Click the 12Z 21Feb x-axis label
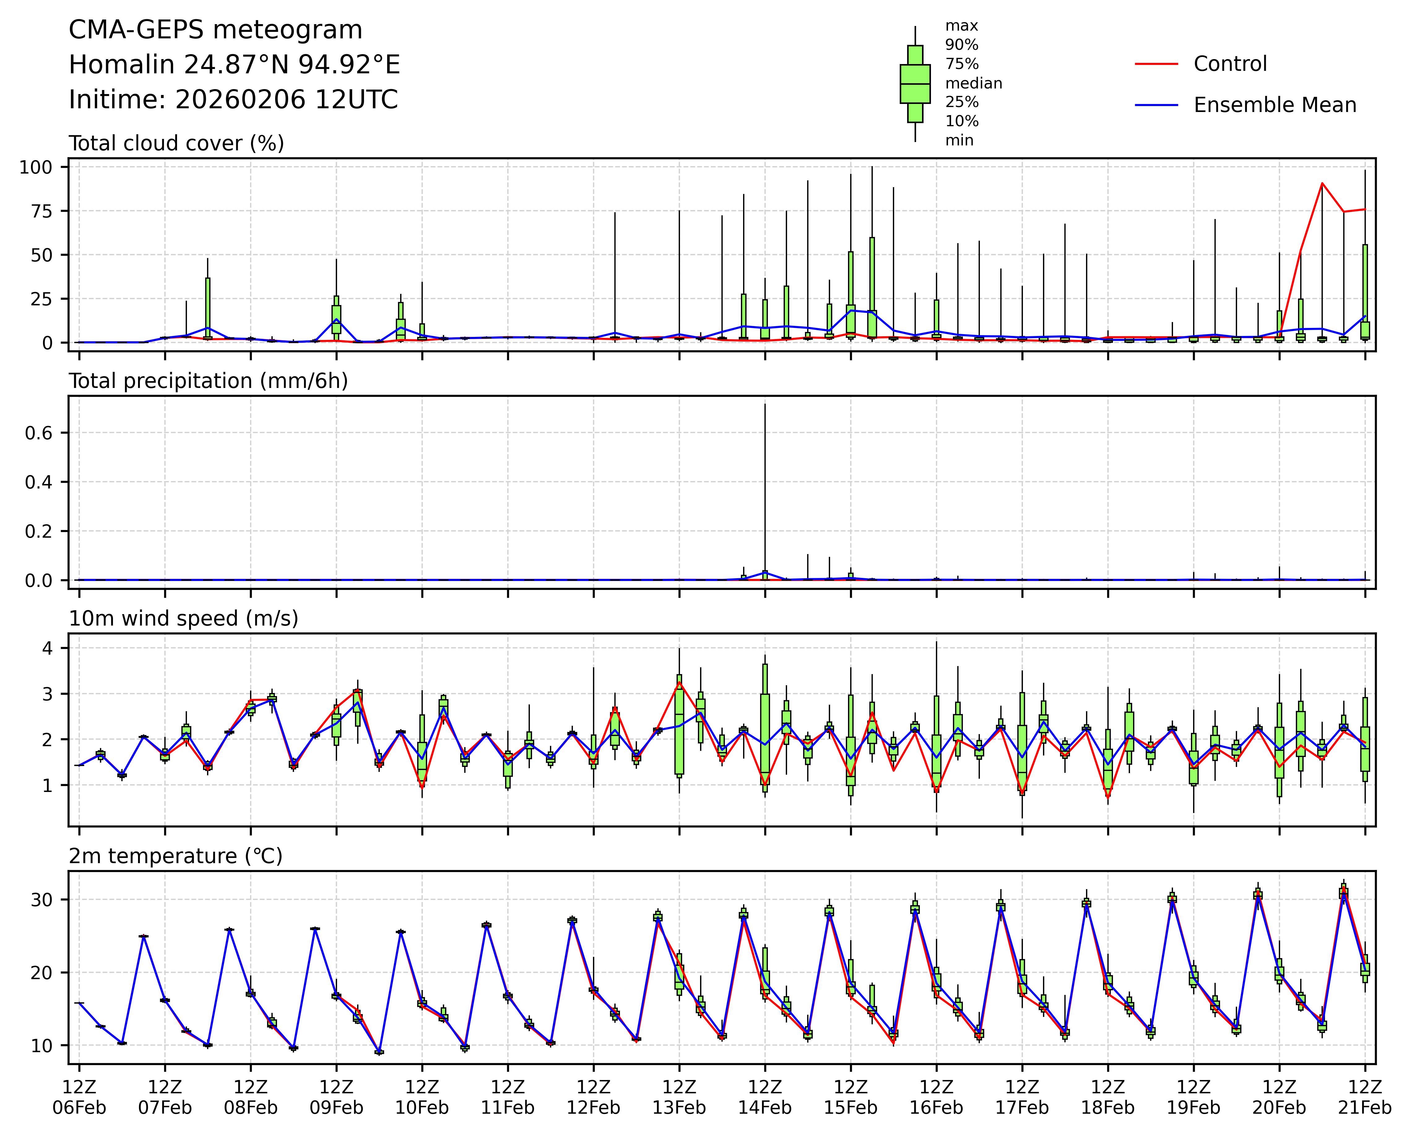1411x1136 pixels. click(1365, 1097)
